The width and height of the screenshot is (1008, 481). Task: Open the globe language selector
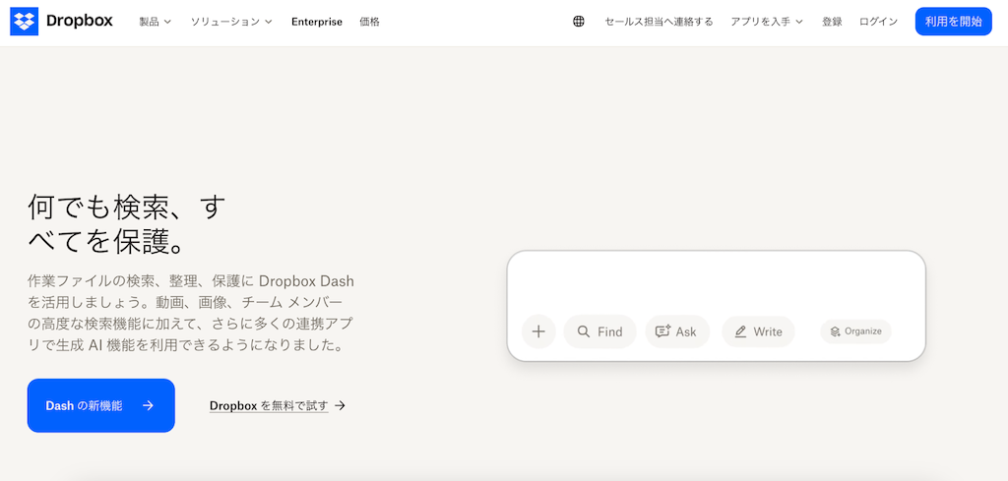click(579, 22)
